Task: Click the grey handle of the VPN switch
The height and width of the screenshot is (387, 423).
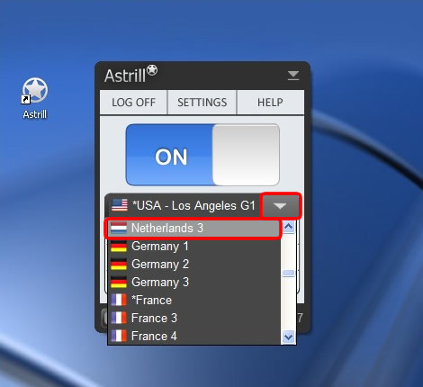Action: 246,155
